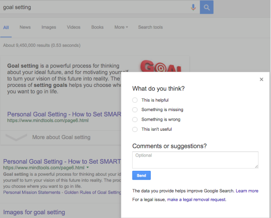Select the 'This is helpful' radio option
Screen dimensions: 271x218
tap(135, 100)
